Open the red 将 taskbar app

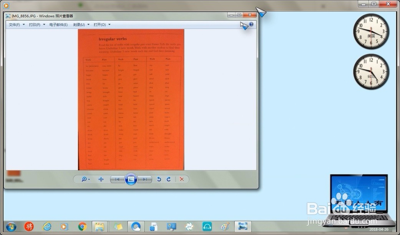coord(29,226)
